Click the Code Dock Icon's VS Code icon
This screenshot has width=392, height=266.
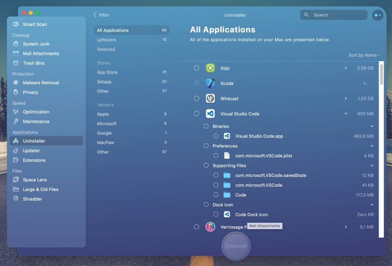tap(227, 214)
